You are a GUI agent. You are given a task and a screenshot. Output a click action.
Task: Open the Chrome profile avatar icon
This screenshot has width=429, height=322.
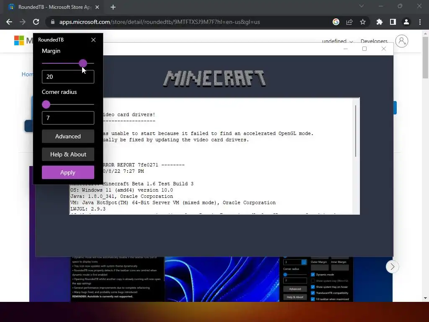[x=406, y=22]
